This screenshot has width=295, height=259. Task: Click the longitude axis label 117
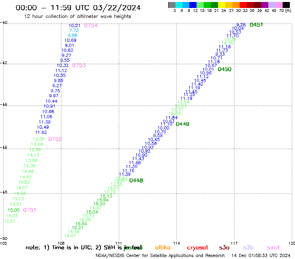pyautogui.click(x=234, y=243)
